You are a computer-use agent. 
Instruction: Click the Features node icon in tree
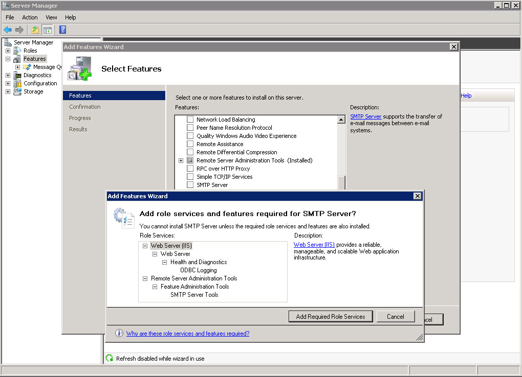coord(17,59)
